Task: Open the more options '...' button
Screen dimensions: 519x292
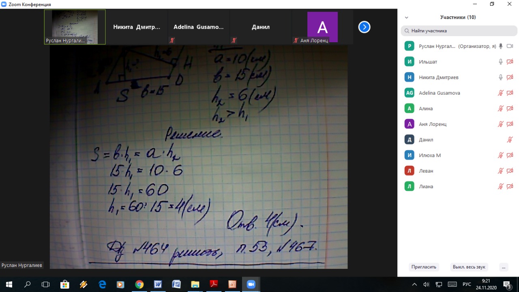Action: coord(504,267)
